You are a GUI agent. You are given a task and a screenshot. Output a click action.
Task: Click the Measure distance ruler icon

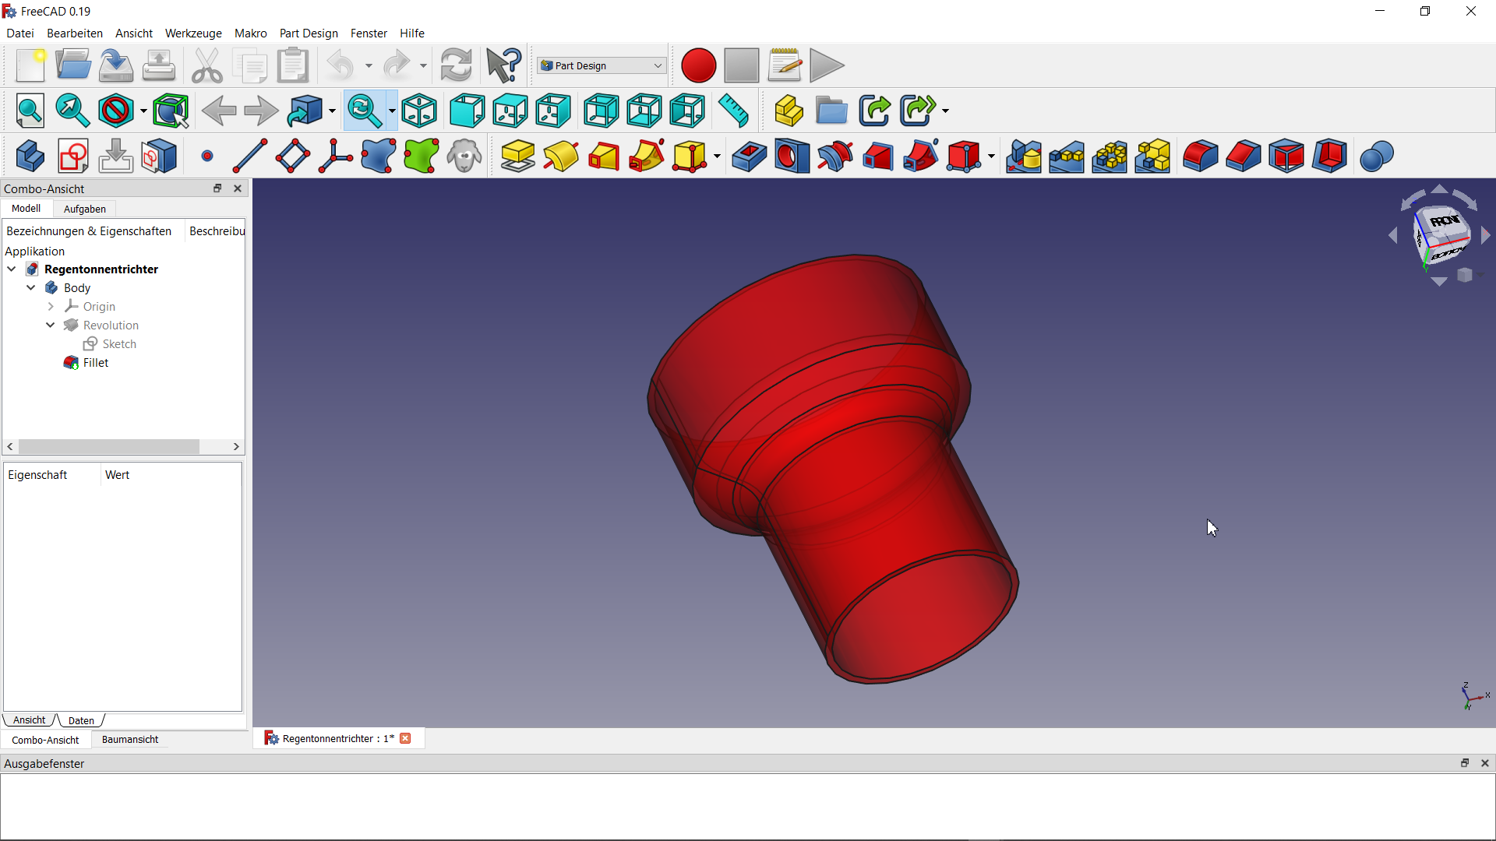[x=733, y=111]
